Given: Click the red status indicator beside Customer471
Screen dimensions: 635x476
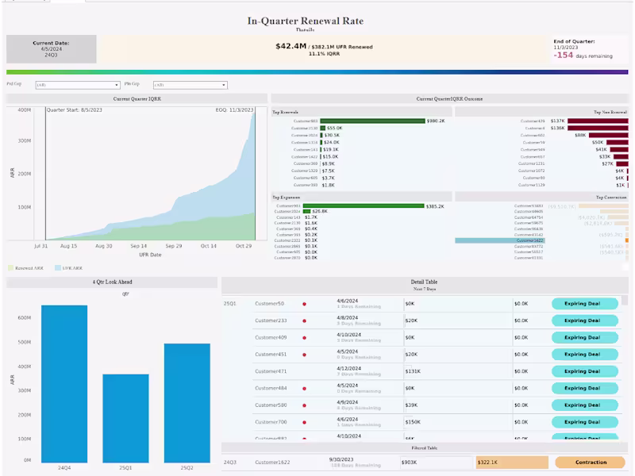Looking at the screenshot, I should (x=306, y=370).
